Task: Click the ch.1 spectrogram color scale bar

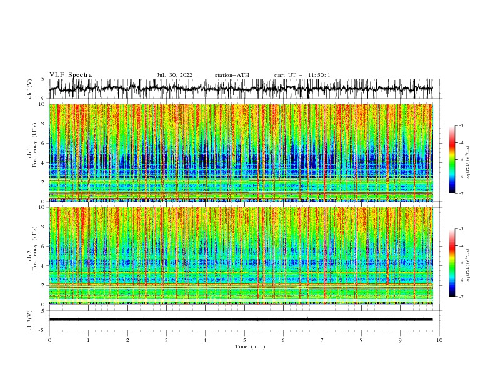Action: pyautogui.click(x=452, y=160)
